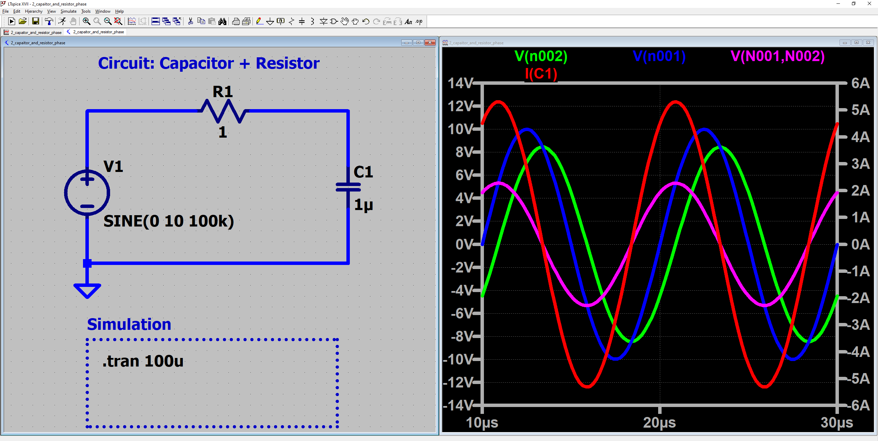Click the I(C1) trace label
Image resolution: width=878 pixels, height=441 pixels.
click(x=541, y=74)
